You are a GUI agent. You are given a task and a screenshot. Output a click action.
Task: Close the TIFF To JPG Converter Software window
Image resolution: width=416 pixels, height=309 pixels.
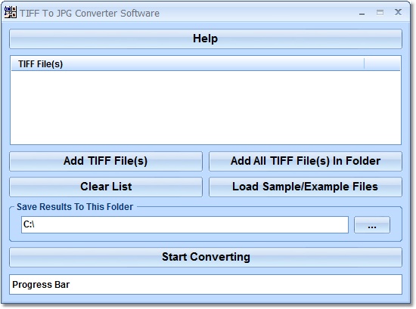pos(398,12)
